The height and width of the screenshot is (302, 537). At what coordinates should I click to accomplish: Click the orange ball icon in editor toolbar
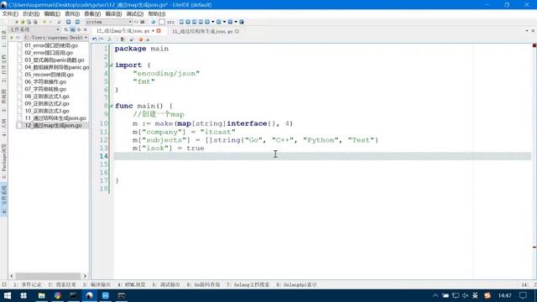click(x=140, y=39)
